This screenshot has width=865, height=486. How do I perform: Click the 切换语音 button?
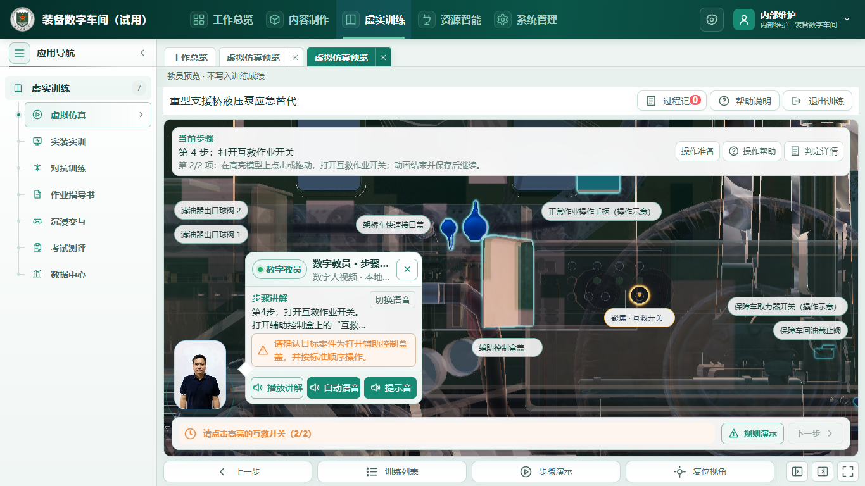point(393,300)
